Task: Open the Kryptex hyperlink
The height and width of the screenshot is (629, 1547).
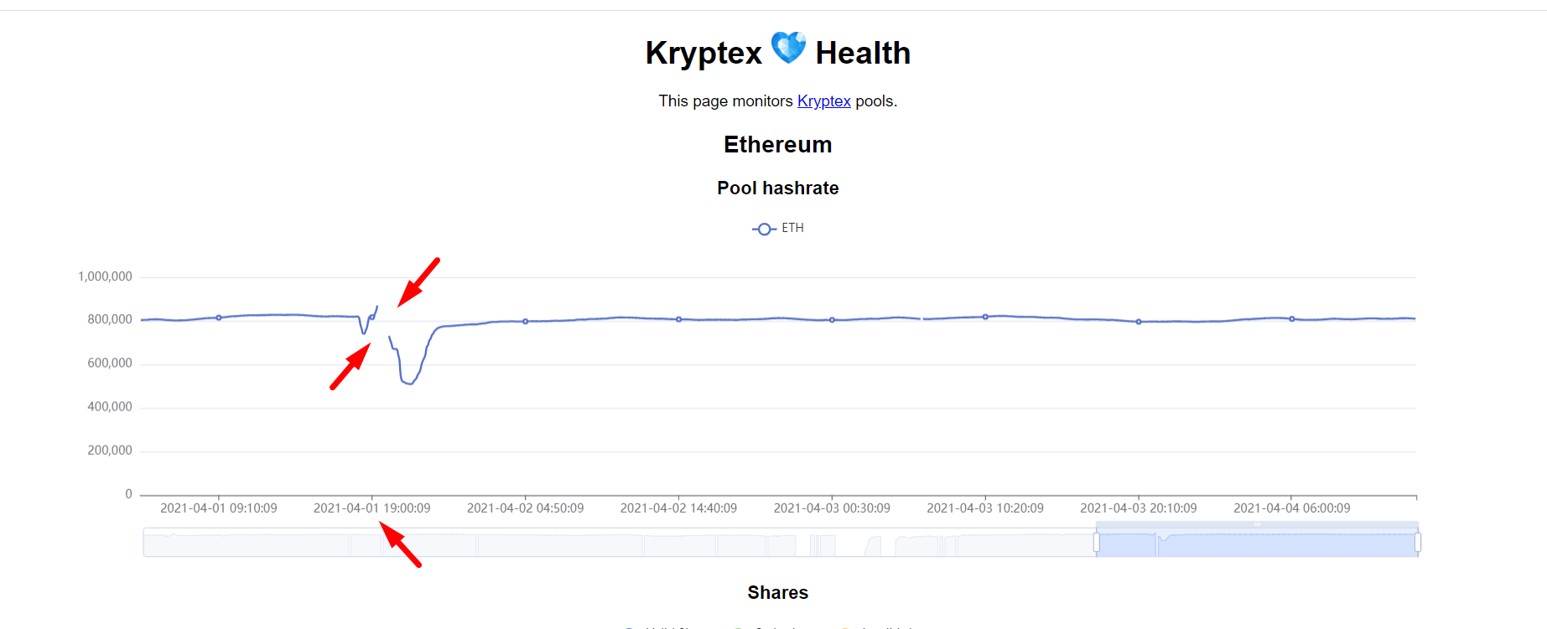Action: point(823,101)
